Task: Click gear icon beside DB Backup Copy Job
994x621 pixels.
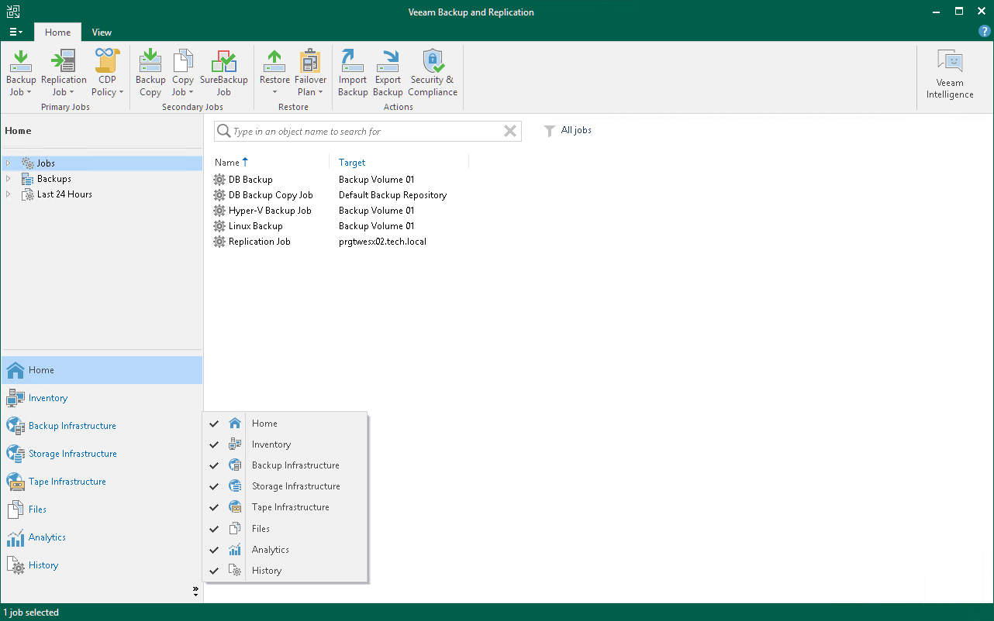Action: 219,195
